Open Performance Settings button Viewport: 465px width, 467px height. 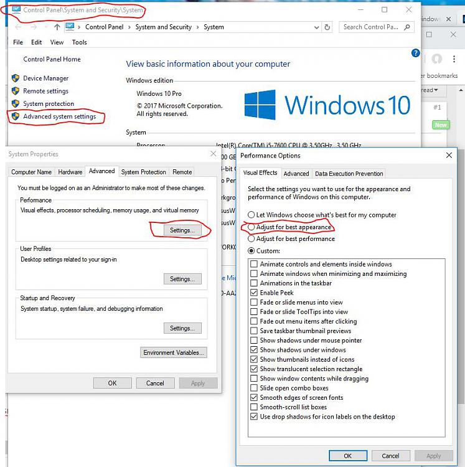point(182,230)
